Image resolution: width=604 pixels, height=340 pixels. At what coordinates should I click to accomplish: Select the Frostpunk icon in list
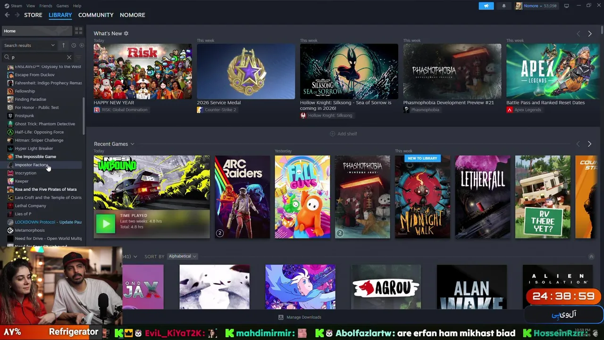coord(10,116)
